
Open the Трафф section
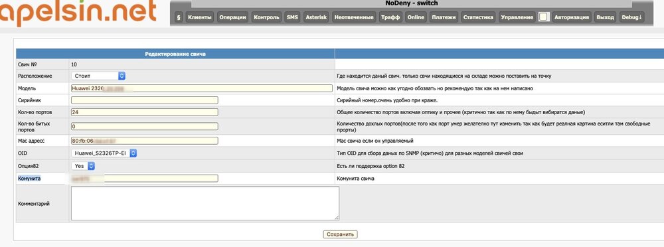pyautogui.click(x=390, y=17)
